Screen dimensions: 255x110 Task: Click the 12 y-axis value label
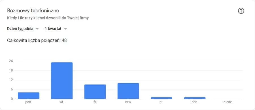pyautogui.click(x=11, y=80)
